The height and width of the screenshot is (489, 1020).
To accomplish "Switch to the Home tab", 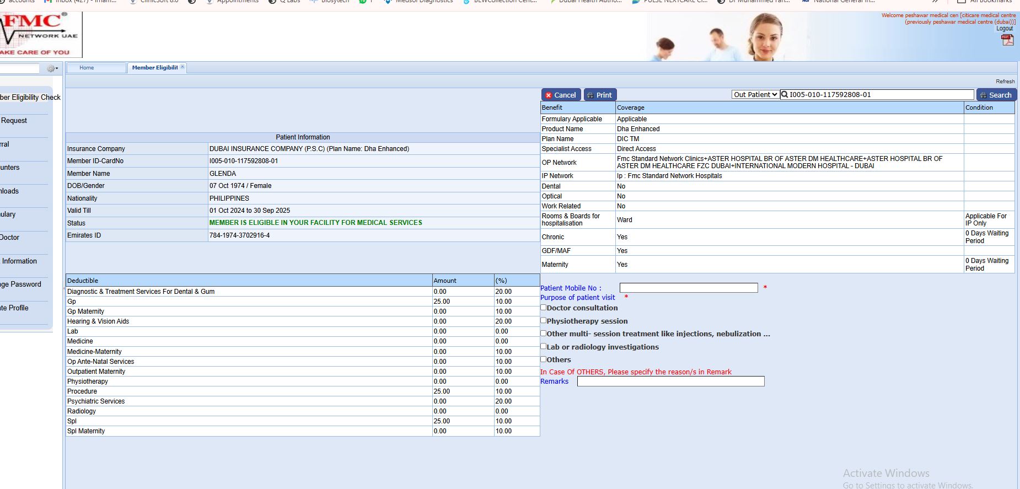I will pyautogui.click(x=87, y=68).
